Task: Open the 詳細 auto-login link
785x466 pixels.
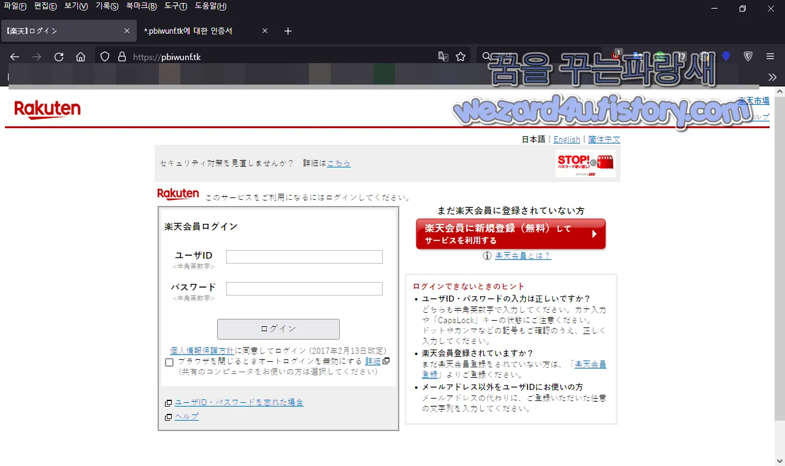Action: (x=373, y=361)
